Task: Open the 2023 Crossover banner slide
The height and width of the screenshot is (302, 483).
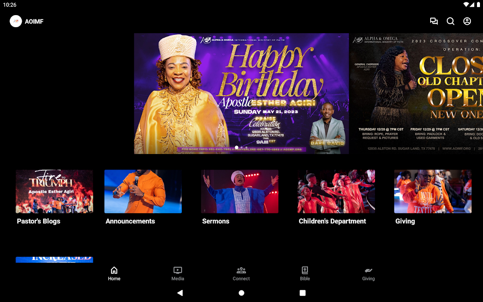Action: (416, 94)
